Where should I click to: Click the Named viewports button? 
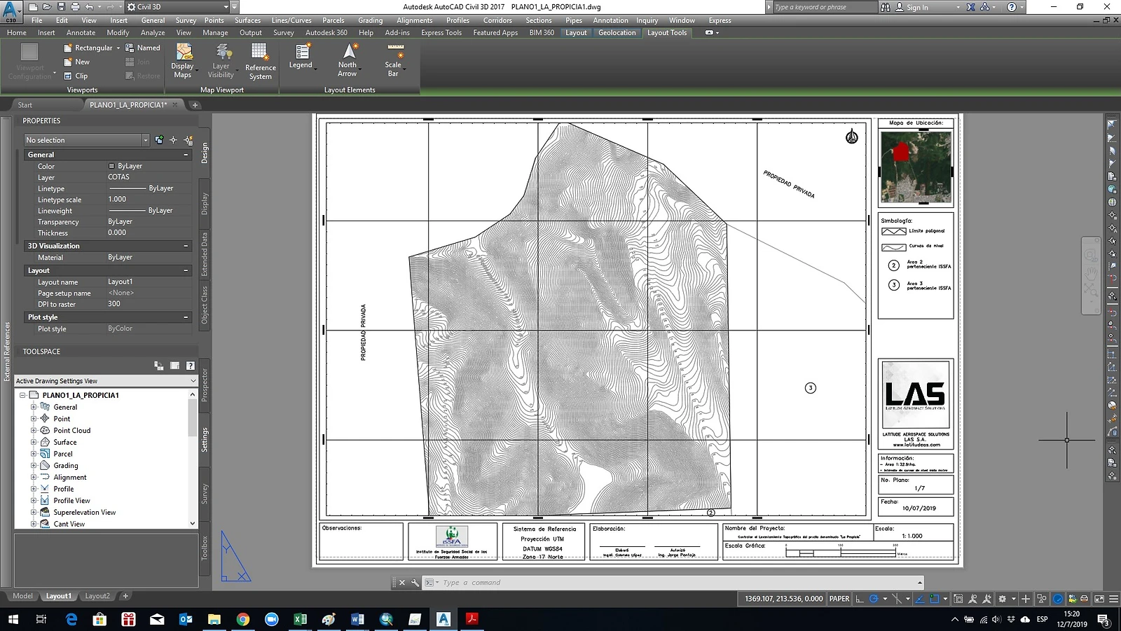[143, 48]
